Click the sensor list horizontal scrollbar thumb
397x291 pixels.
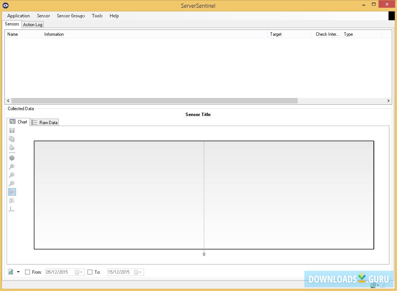click(x=154, y=101)
